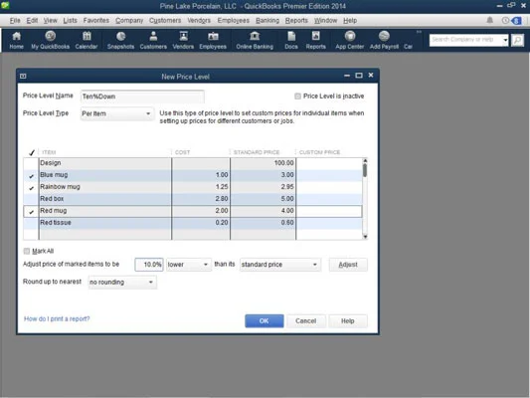This screenshot has width=530, height=398.
Task: Click the Price Level Name field
Action: [142, 97]
